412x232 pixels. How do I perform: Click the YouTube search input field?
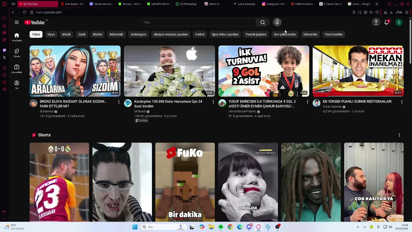pos(199,22)
